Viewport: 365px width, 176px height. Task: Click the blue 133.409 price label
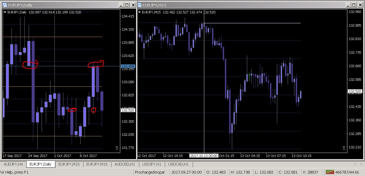(x=128, y=66)
